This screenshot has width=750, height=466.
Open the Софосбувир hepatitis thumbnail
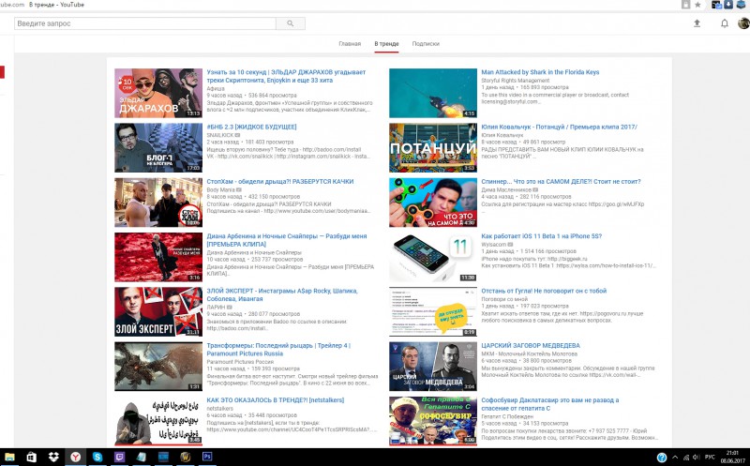coord(433,421)
